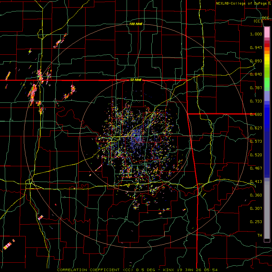
Task: Select the DCC label above the color scale
Action: 265,18
